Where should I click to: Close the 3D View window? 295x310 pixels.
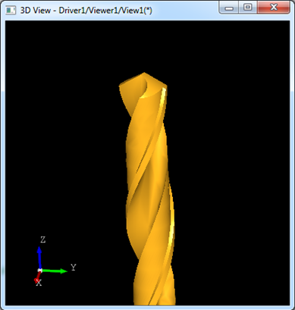[x=274, y=8]
